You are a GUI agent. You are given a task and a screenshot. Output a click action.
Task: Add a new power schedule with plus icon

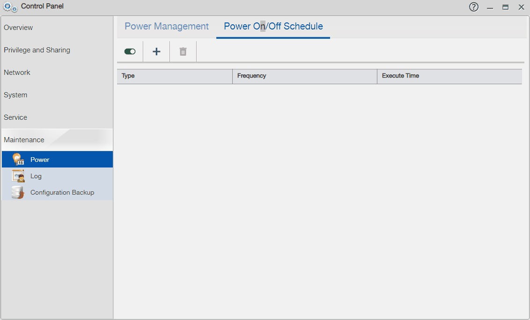(x=156, y=51)
